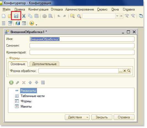Viewport: 147px width, 128px height.
Task: Save with the floppy disk icon
Action: pos(16,16)
